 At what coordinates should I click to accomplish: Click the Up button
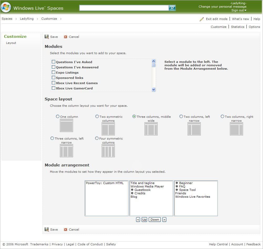144,220
